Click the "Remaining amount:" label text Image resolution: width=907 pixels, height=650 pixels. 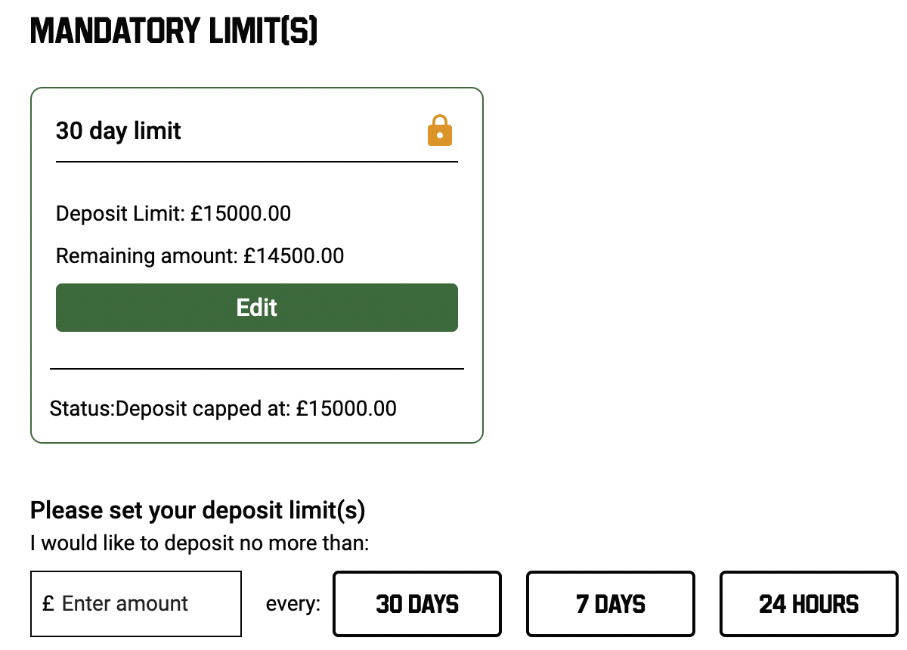(x=147, y=255)
